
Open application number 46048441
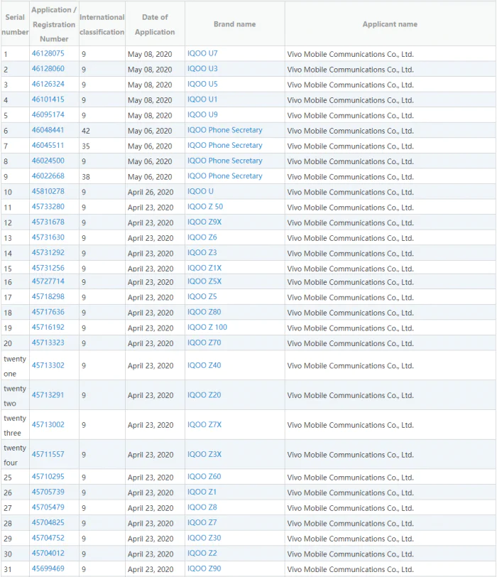(x=48, y=130)
